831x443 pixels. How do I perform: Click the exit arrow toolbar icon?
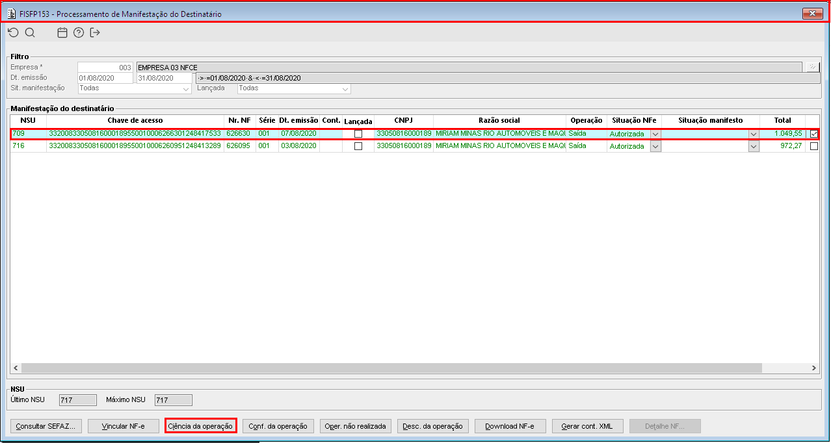pos(95,32)
